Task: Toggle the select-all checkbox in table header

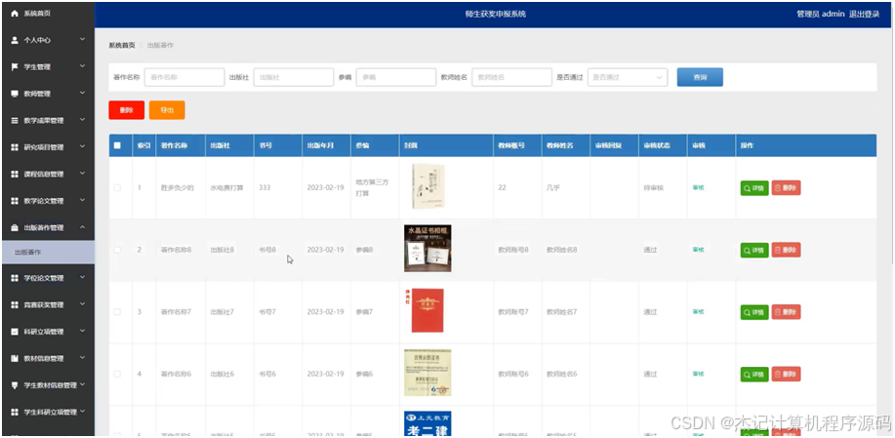Action: (117, 145)
